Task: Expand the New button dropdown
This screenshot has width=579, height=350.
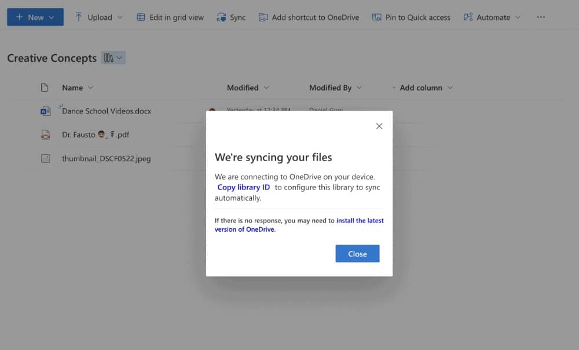Action: coord(52,17)
